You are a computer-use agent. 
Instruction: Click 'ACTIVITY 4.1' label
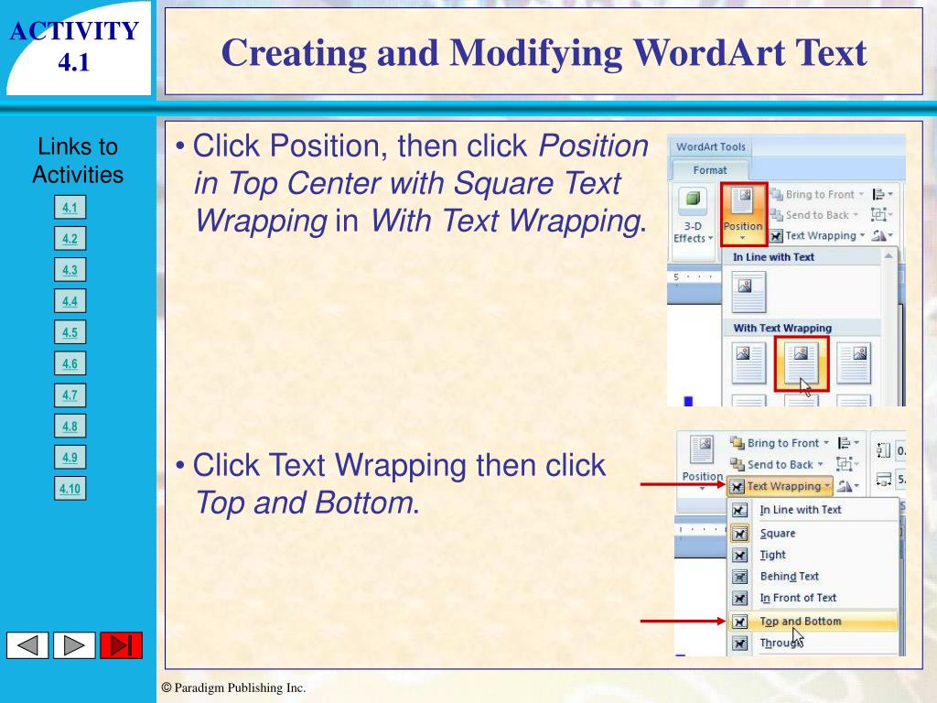coord(75,47)
